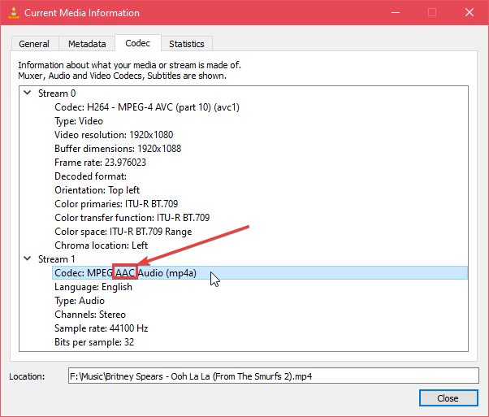Open the Statistics tab
The width and height of the screenshot is (489, 417).
tap(187, 44)
